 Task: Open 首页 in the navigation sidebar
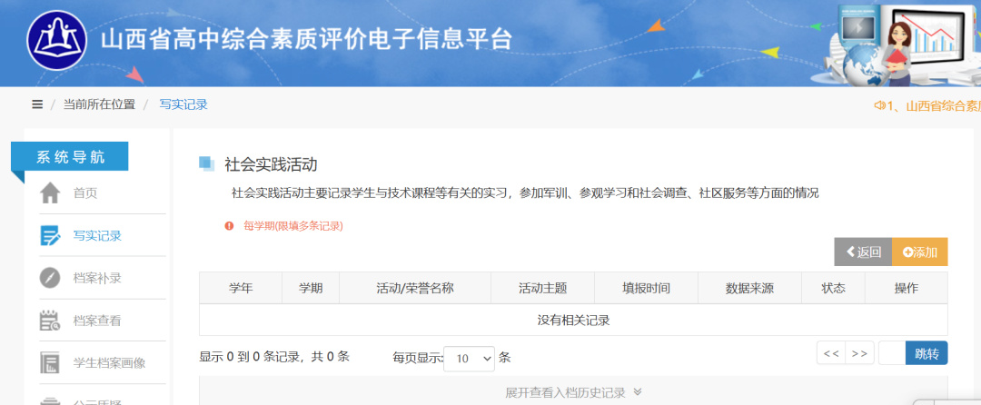point(85,193)
